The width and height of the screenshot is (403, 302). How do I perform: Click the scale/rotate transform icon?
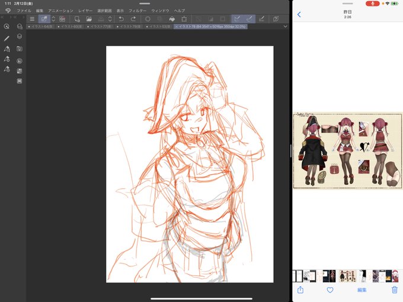click(x=184, y=19)
